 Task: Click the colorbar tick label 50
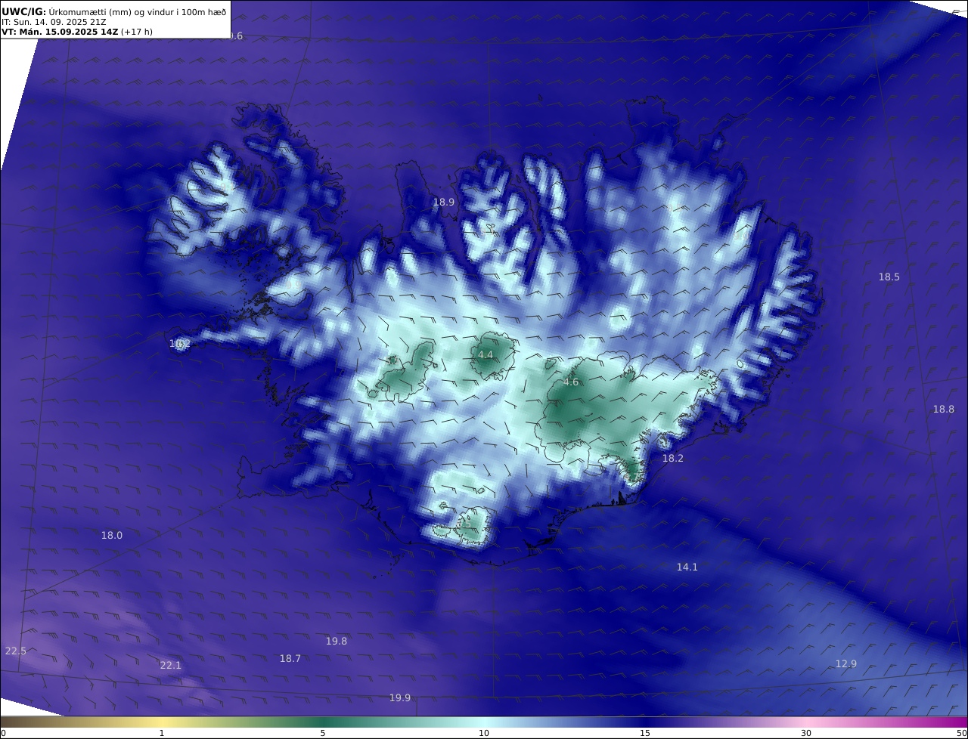click(x=962, y=733)
